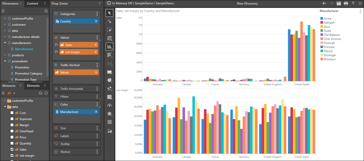Check the Cost measure checkbox
This screenshot has width=364, height=161.
(12, 113)
